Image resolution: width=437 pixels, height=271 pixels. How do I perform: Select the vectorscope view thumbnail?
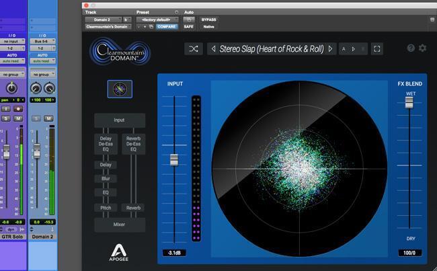(120, 89)
